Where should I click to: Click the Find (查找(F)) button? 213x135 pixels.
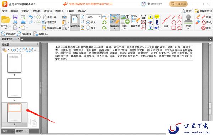tap(187, 11)
